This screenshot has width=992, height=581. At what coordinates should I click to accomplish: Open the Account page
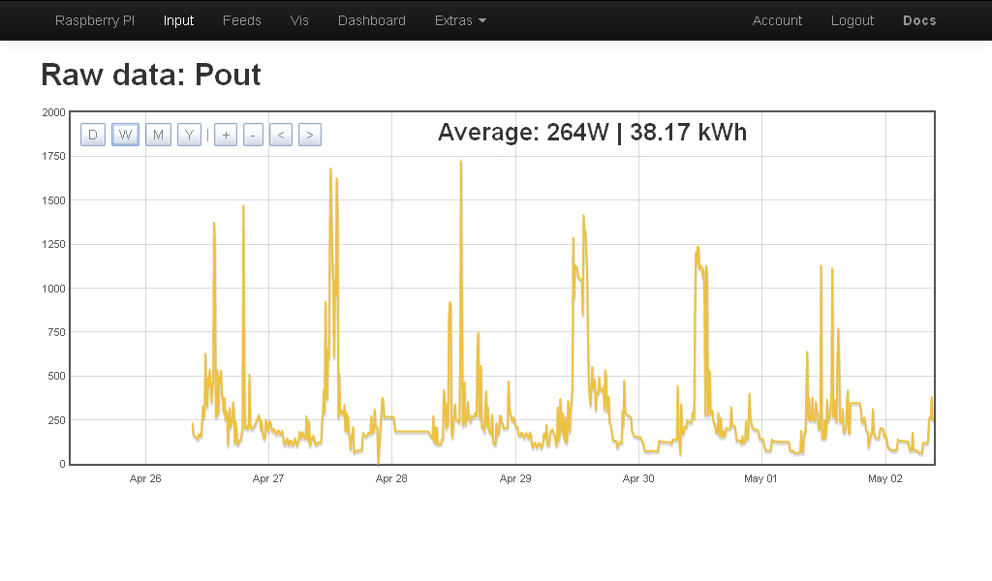777,20
